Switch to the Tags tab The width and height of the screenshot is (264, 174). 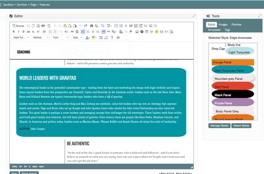[x=227, y=30]
